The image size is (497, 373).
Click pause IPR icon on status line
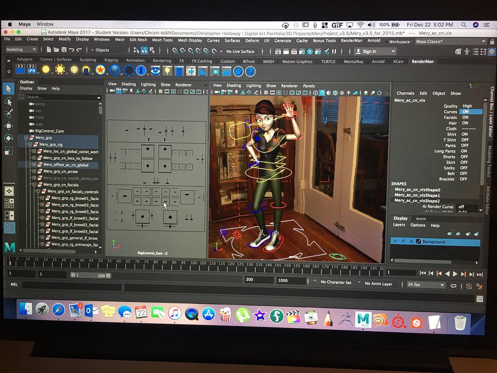(334, 52)
